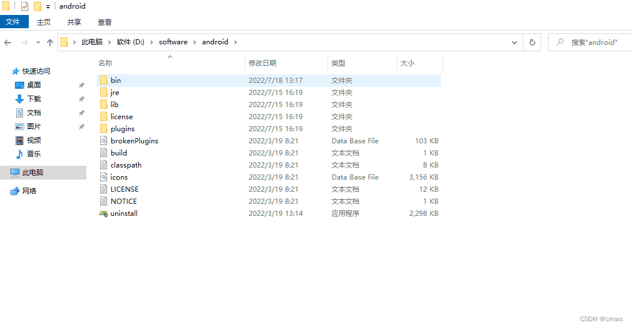632x327 pixels.
Task: Open the license folder icon
Action: tap(104, 116)
